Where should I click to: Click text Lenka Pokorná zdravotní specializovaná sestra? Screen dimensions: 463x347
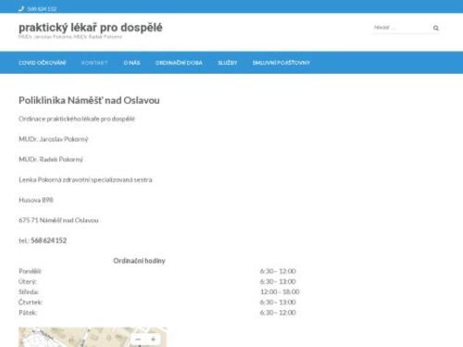[85, 180]
